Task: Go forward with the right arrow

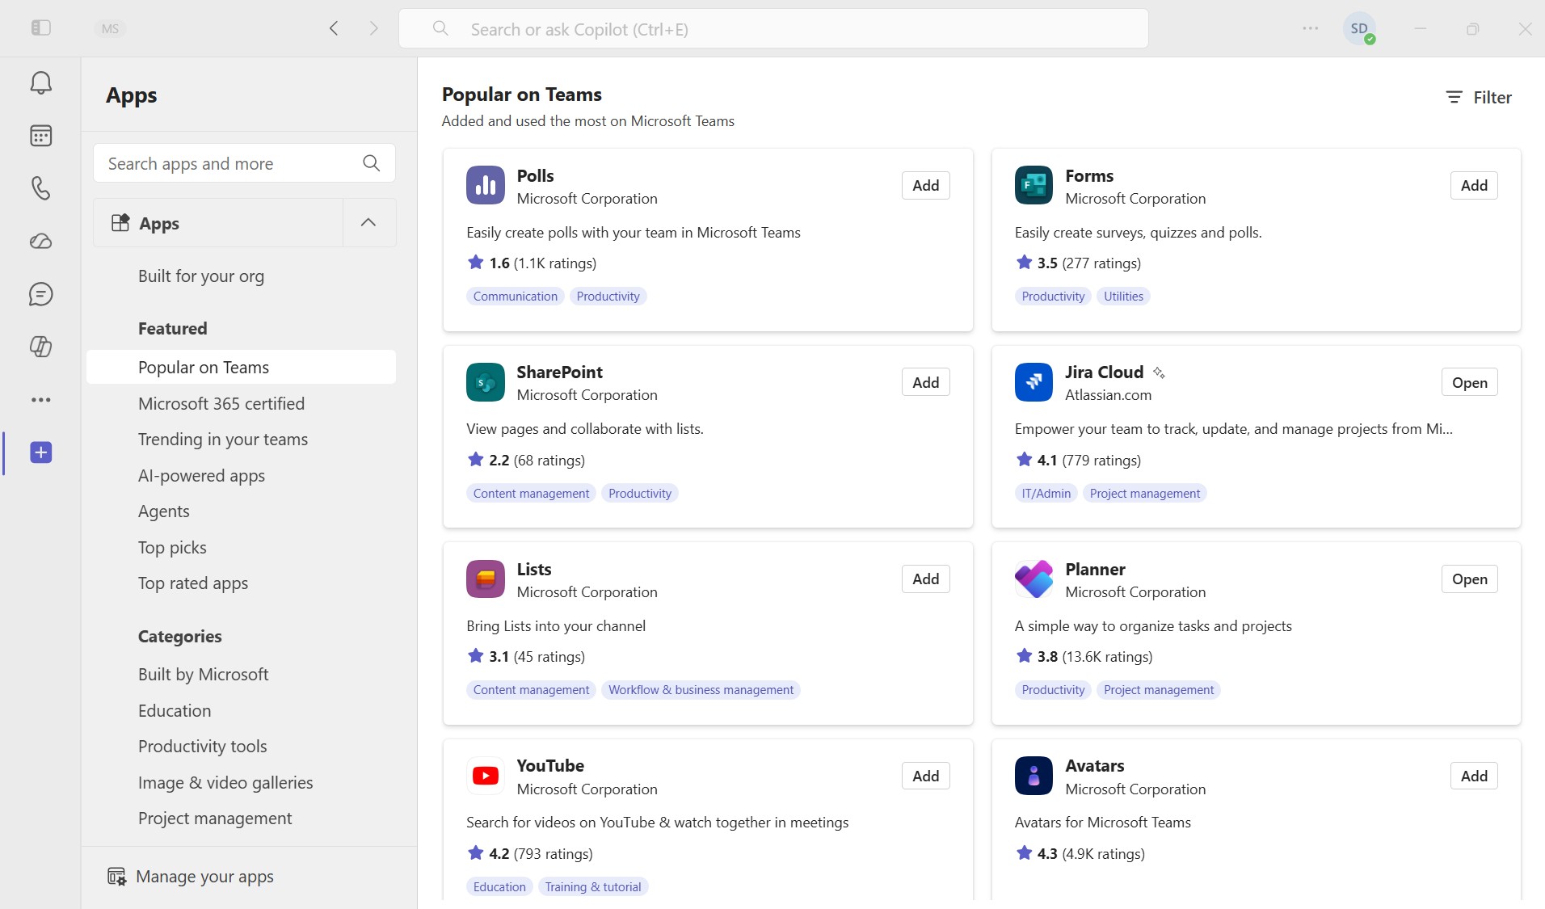Action: [373, 28]
